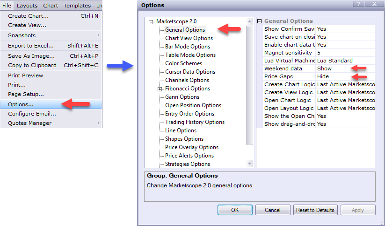Select Price Alerts Options tree item
Image resolution: width=385 pixels, height=226 pixels.
point(189,156)
